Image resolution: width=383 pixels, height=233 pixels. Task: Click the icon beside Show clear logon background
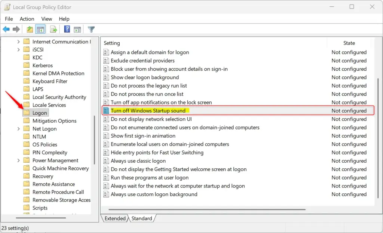pyautogui.click(x=106, y=77)
